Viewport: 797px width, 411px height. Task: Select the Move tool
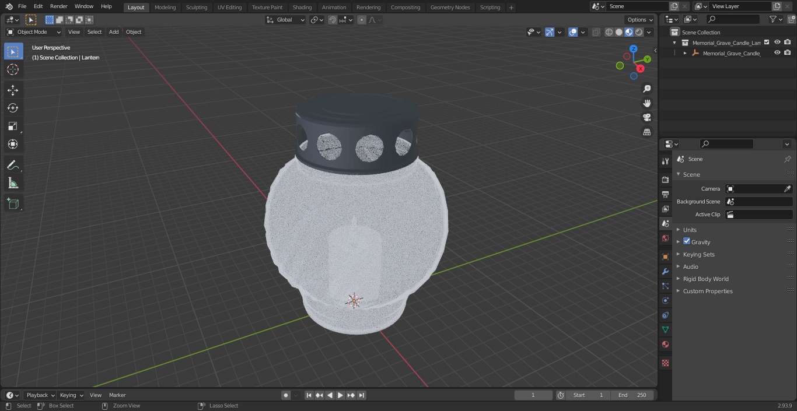click(13, 90)
